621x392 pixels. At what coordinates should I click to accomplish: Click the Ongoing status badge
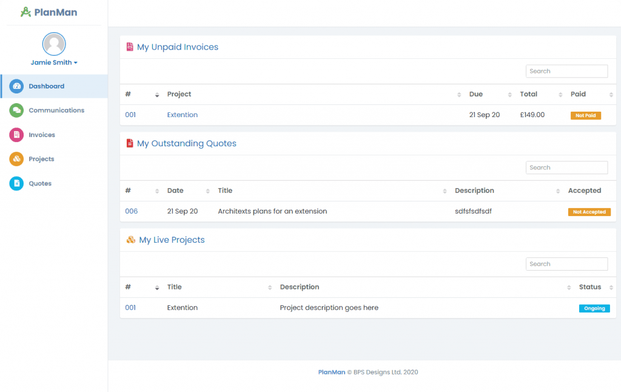594,308
